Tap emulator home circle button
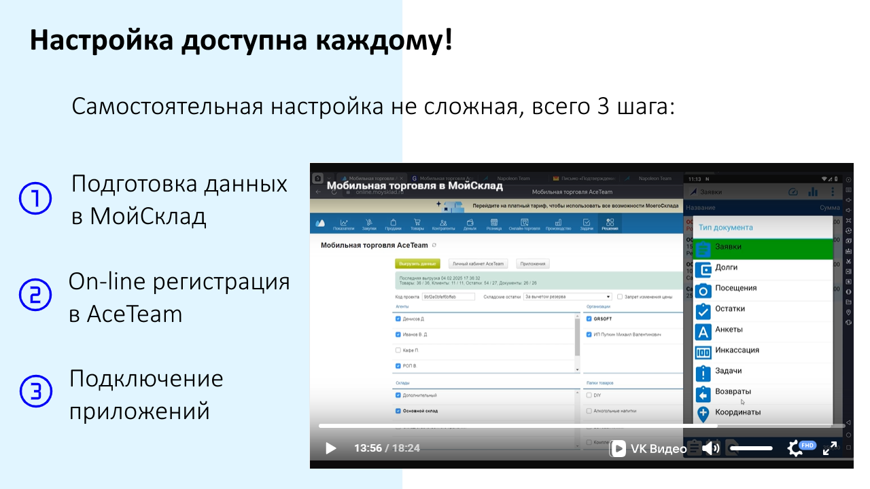This screenshot has width=870, height=489. (x=848, y=435)
